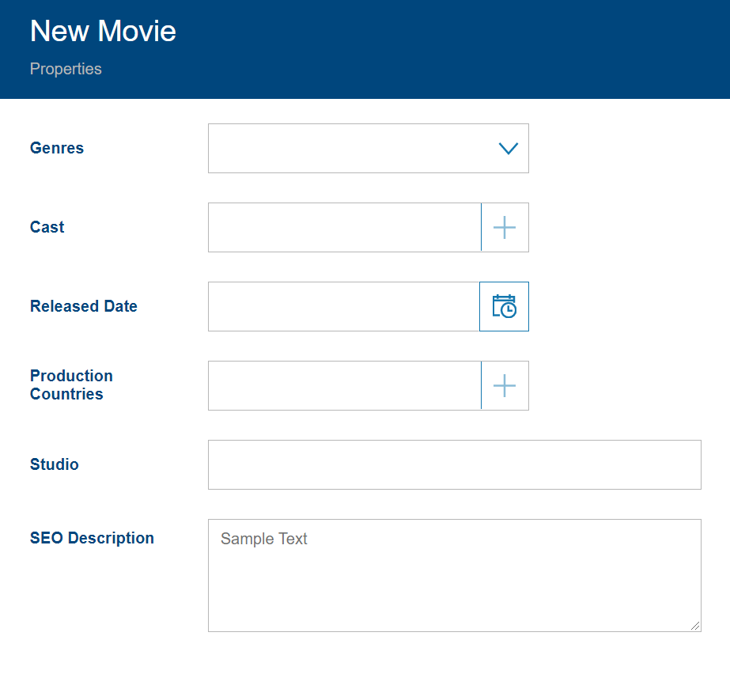Click the SEO Description textarea resize handle
Image resolution: width=730 pixels, height=674 pixels.
click(694, 625)
